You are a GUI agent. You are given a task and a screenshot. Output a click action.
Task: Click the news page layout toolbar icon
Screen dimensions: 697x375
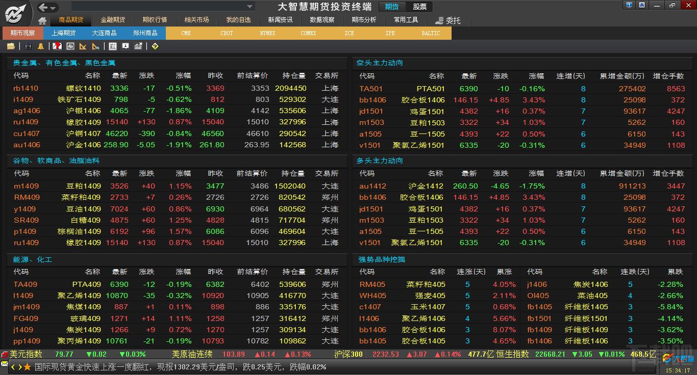113,46
